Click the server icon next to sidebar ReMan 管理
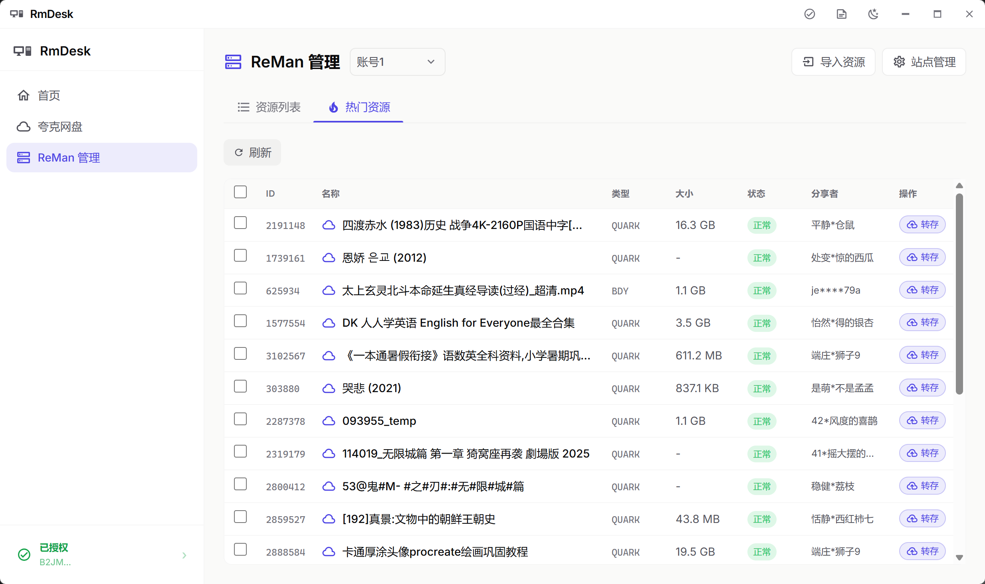985x584 pixels. tap(24, 158)
